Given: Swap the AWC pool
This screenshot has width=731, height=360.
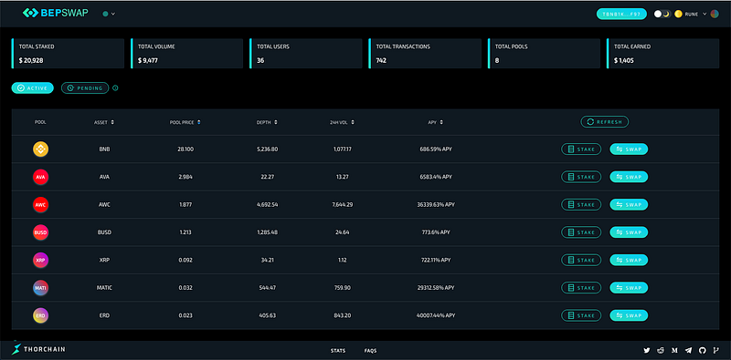Looking at the screenshot, I should tap(629, 205).
